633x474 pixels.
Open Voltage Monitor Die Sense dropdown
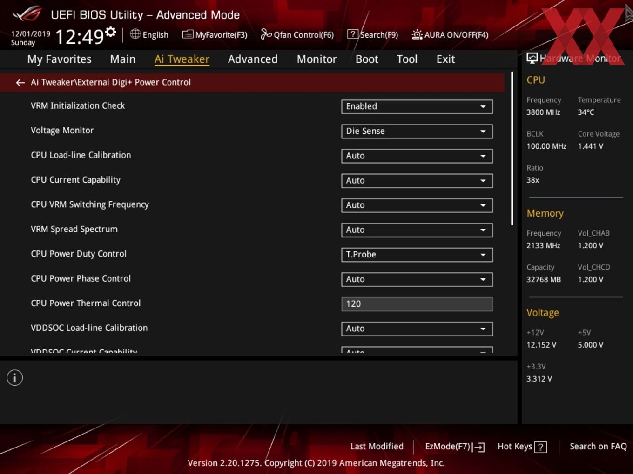tap(417, 131)
